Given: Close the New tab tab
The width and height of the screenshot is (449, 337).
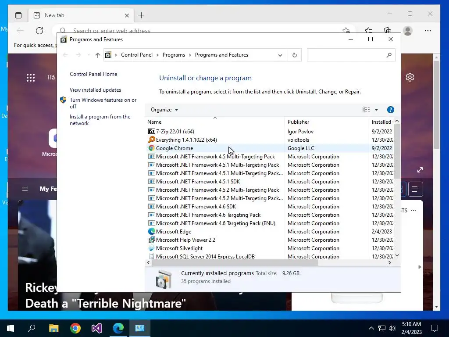Looking at the screenshot, I should click(x=127, y=15).
